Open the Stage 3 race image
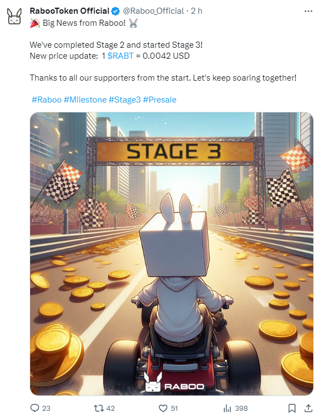 point(172,253)
